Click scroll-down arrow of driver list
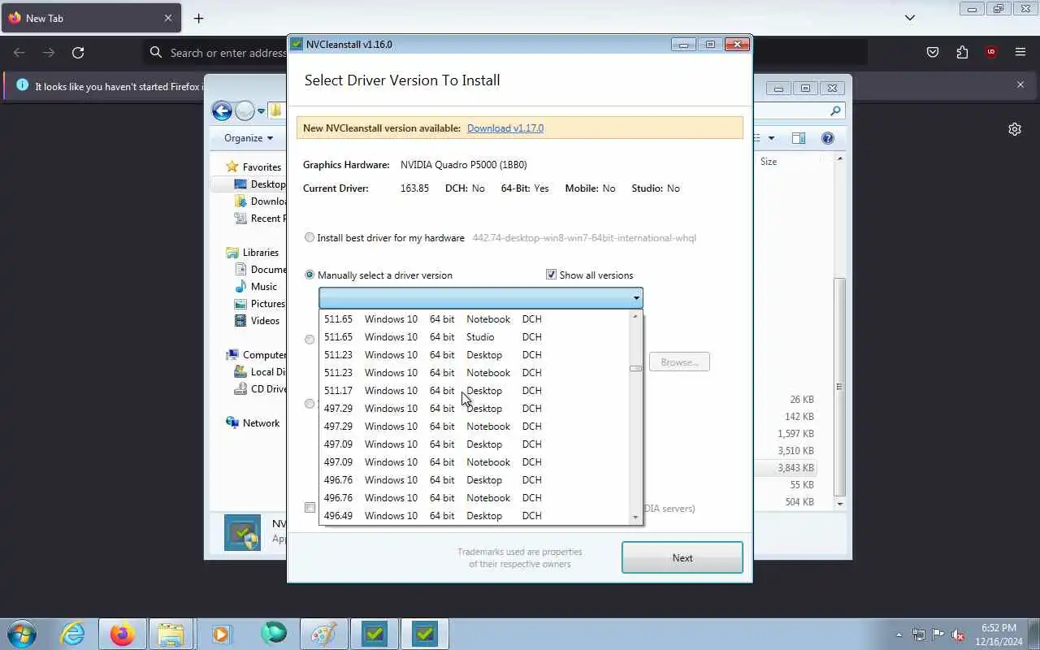 [x=635, y=517]
